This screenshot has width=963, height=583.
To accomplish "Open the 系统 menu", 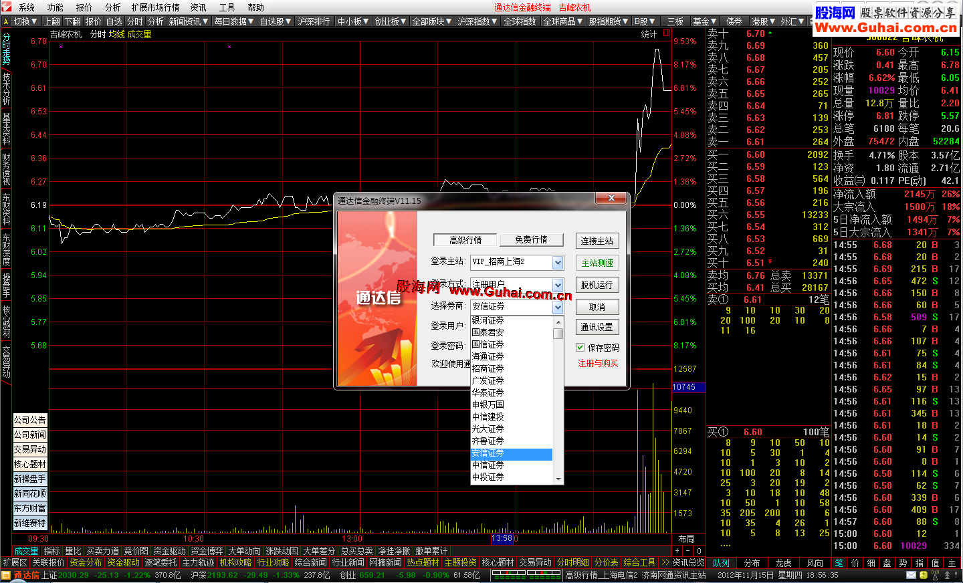I will pyautogui.click(x=27, y=7).
